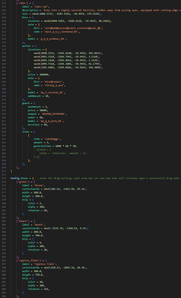Click line number 152 beside guard table

(4, 103)
